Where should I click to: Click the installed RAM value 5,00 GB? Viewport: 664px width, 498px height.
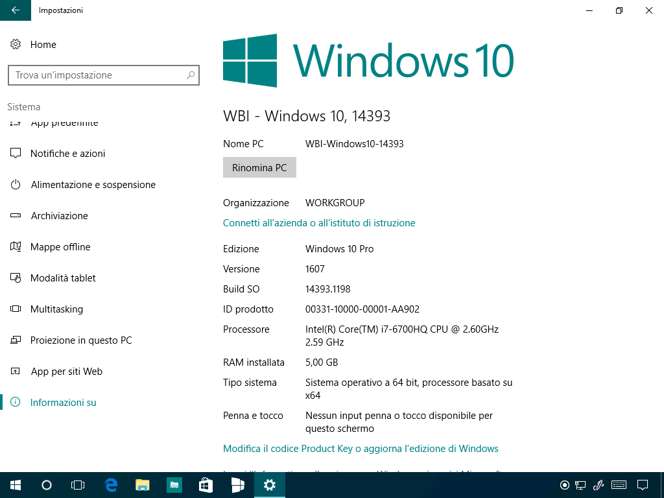click(322, 362)
